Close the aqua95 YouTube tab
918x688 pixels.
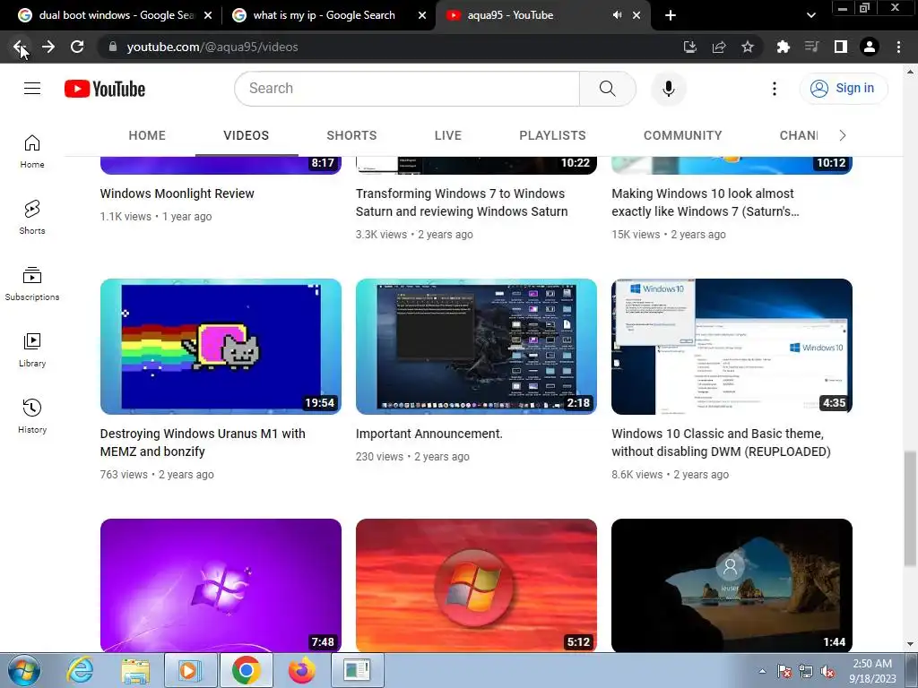click(x=637, y=15)
